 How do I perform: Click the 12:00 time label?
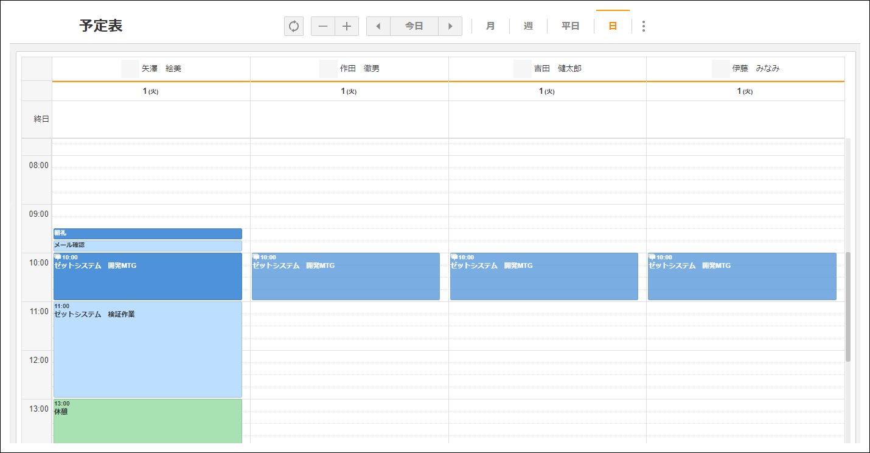(39, 360)
